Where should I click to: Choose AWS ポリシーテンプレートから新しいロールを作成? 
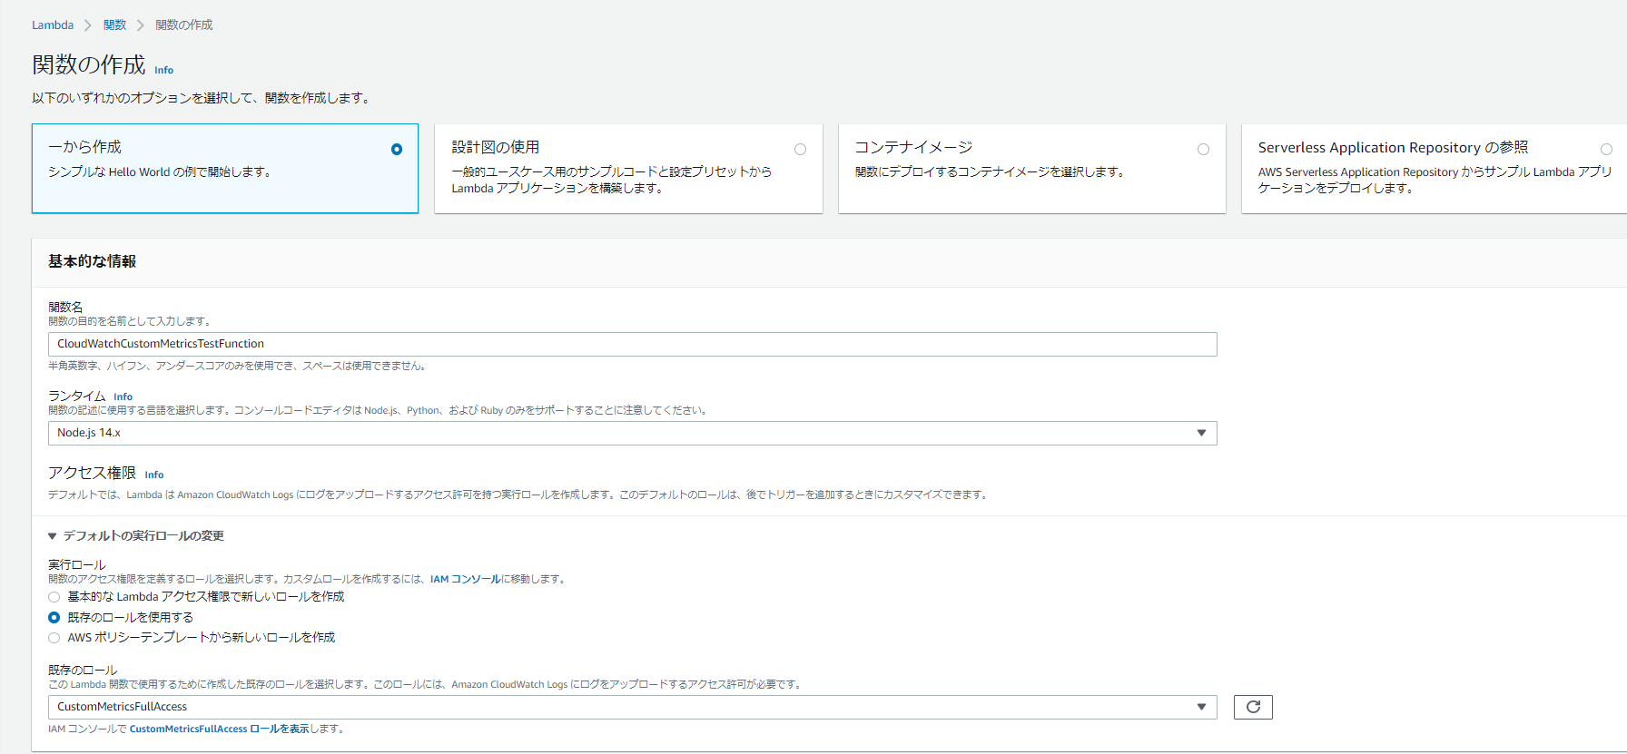[x=54, y=638]
